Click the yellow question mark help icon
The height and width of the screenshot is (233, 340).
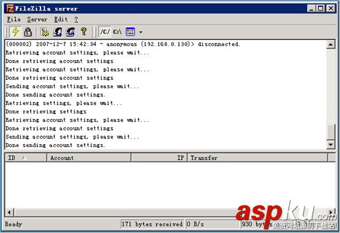(83, 32)
